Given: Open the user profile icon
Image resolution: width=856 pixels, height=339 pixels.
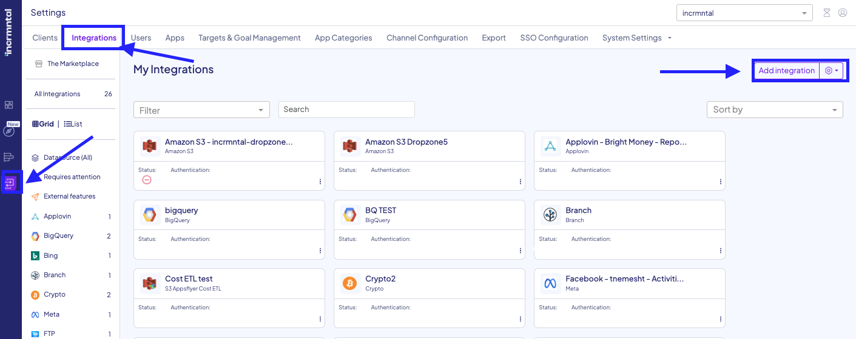Looking at the screenshot, I should point(843,13).
